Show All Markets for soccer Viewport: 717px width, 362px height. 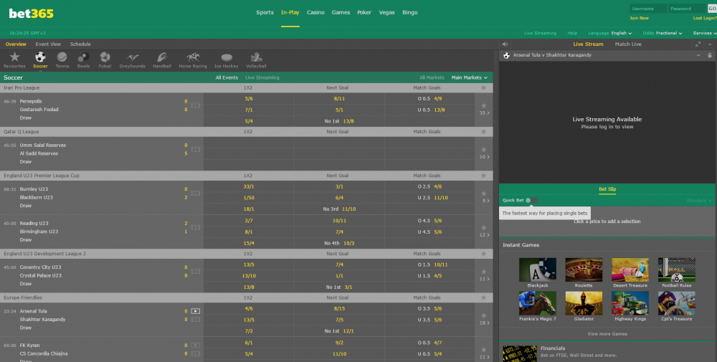pos(432,77)
